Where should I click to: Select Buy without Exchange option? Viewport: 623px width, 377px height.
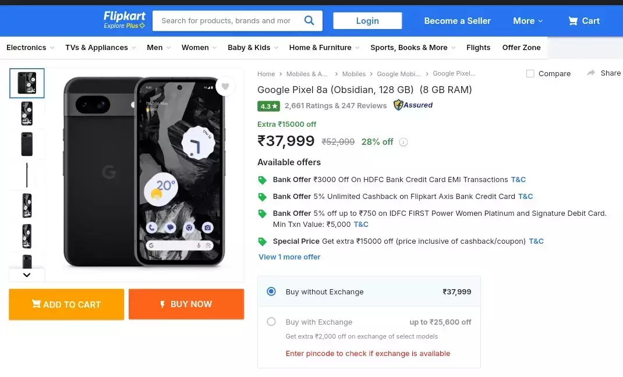point(271,291)
